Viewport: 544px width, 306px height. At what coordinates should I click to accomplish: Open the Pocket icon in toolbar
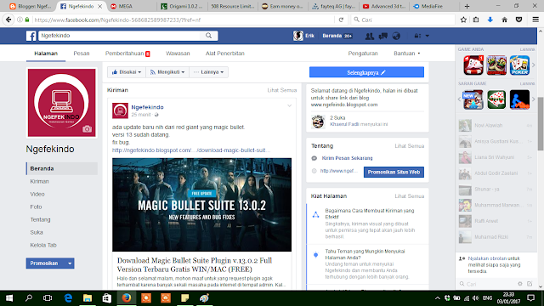pos(518,20)
